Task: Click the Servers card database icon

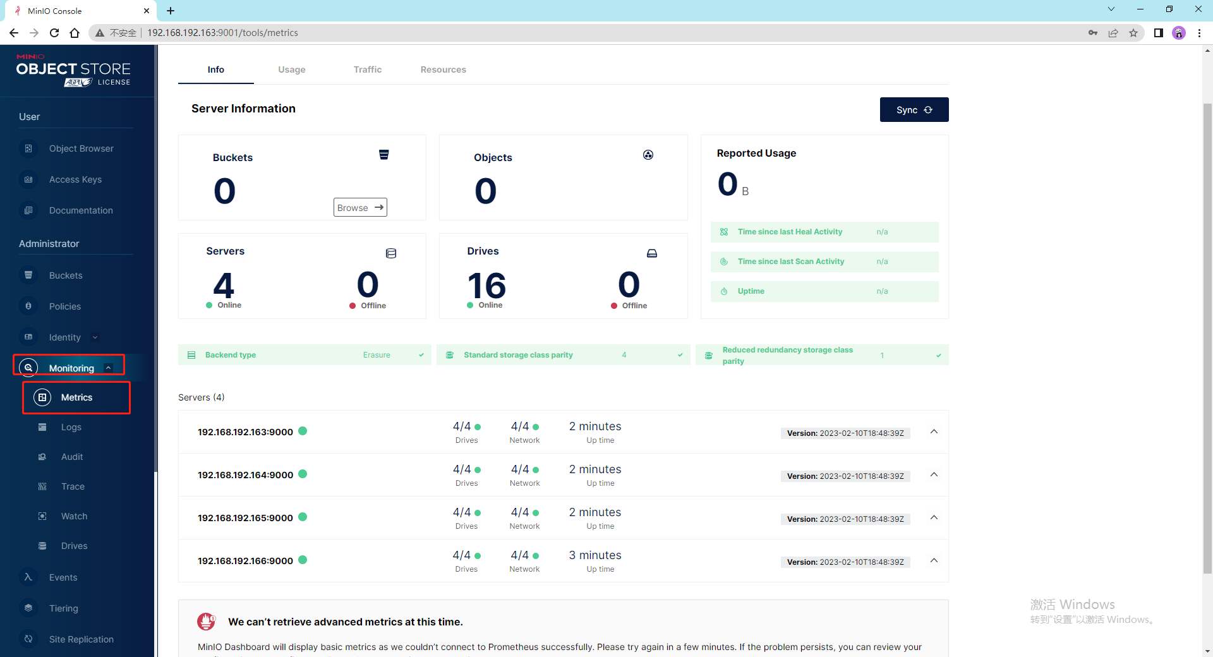Action: 391,253
